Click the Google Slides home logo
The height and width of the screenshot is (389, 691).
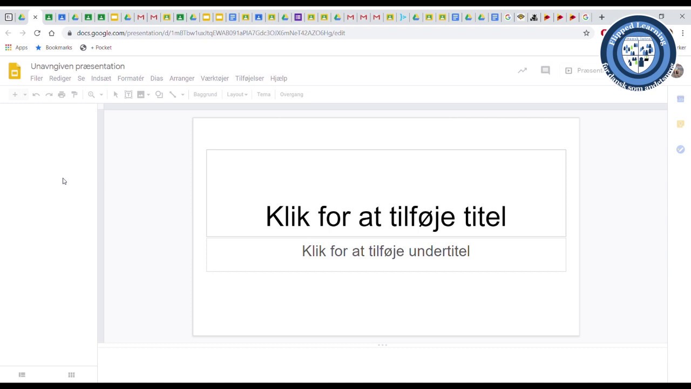pyautogui.click(x=15, y=71)
